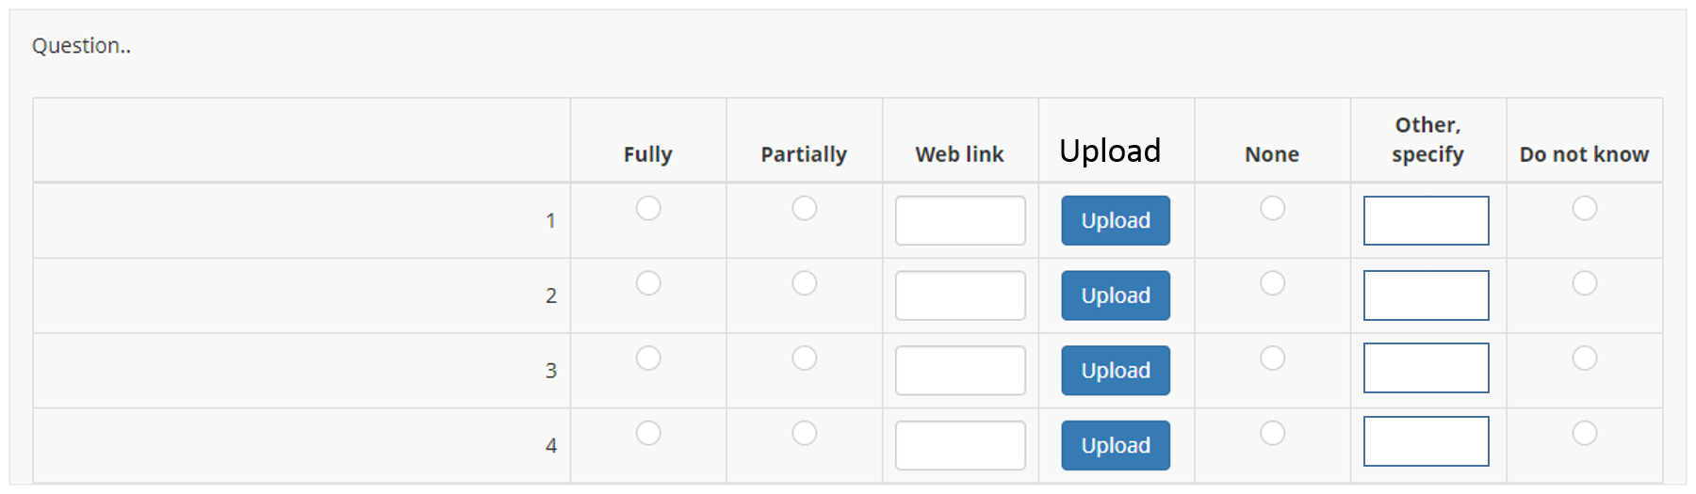Select Fully radio button for row 4
The height and width of the screenshot is (494, 1696).
coord(648,433)
